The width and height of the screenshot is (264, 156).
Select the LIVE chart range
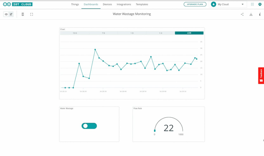(x=189, y=33)
